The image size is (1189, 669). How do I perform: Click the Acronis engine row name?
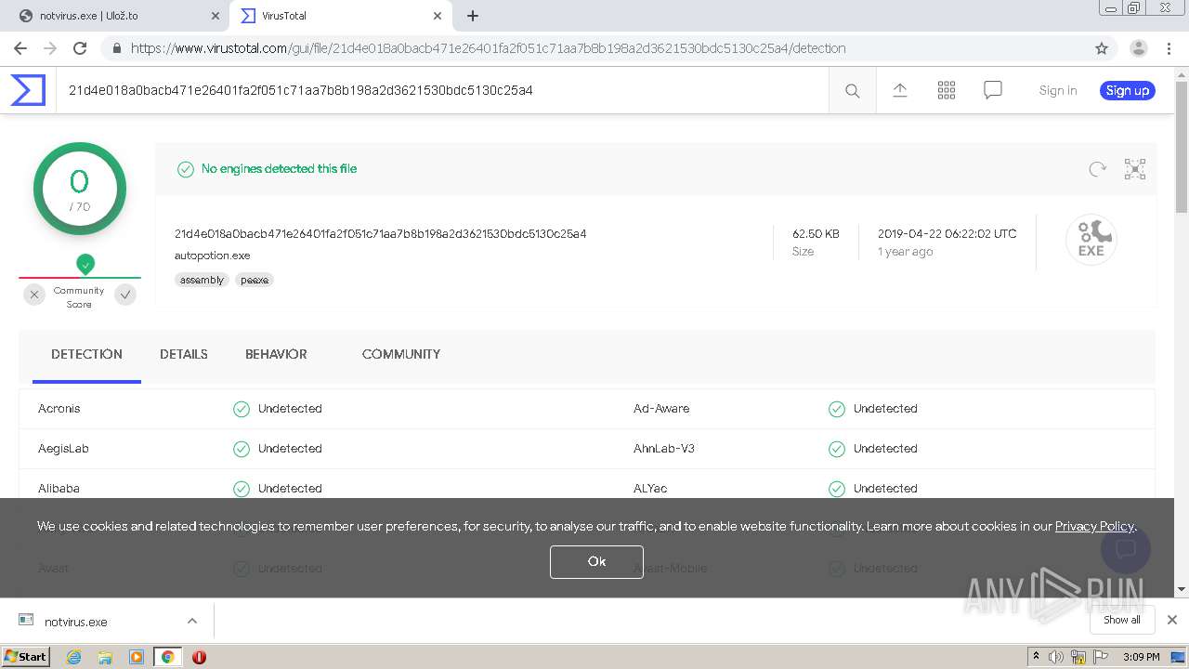click(59, 408)
